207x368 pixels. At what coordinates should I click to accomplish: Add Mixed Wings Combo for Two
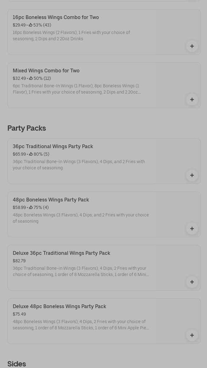click(192, 100)
